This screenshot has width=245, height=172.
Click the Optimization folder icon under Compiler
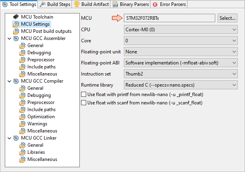pyautogui.click(x=23, y=117)
